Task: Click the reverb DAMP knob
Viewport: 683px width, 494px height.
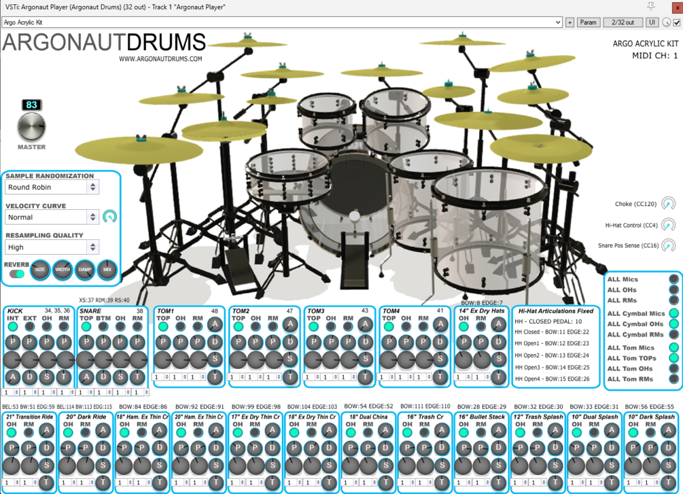Action: point(85,270)
